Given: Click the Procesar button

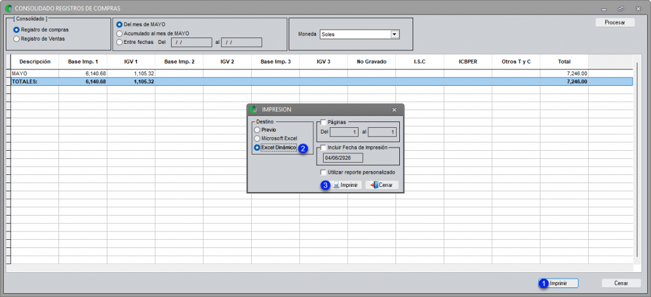Looking at the screenshot, I should click(615, 22).
